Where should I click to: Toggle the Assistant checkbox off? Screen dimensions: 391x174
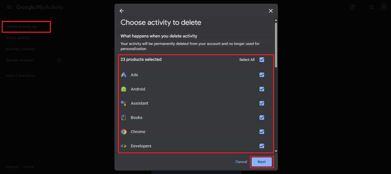[262, 103]
